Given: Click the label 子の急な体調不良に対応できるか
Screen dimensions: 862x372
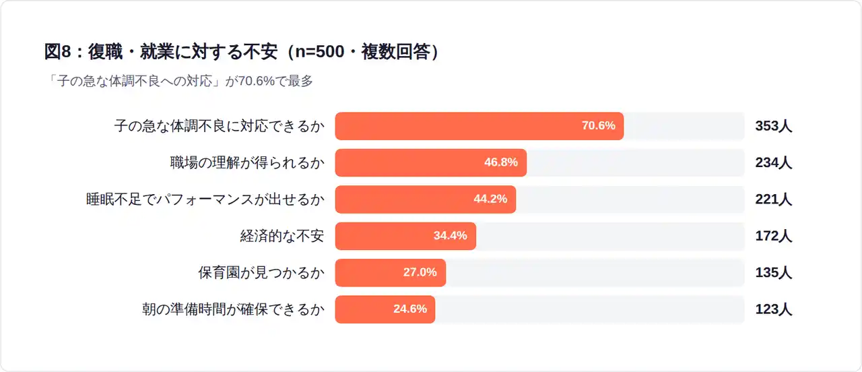Looking at the screenshot, I should (219, 126).
